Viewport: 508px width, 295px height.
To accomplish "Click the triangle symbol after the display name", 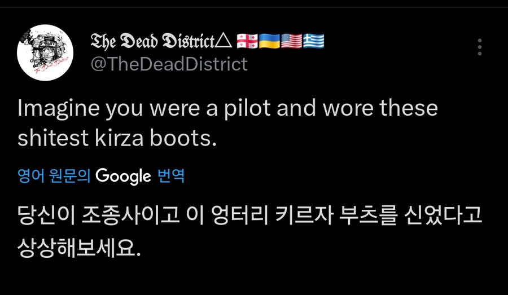I will [224, 41].
